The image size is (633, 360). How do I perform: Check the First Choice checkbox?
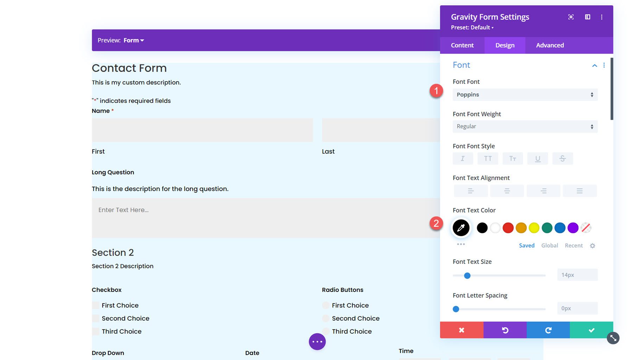[x=96, y=305]
